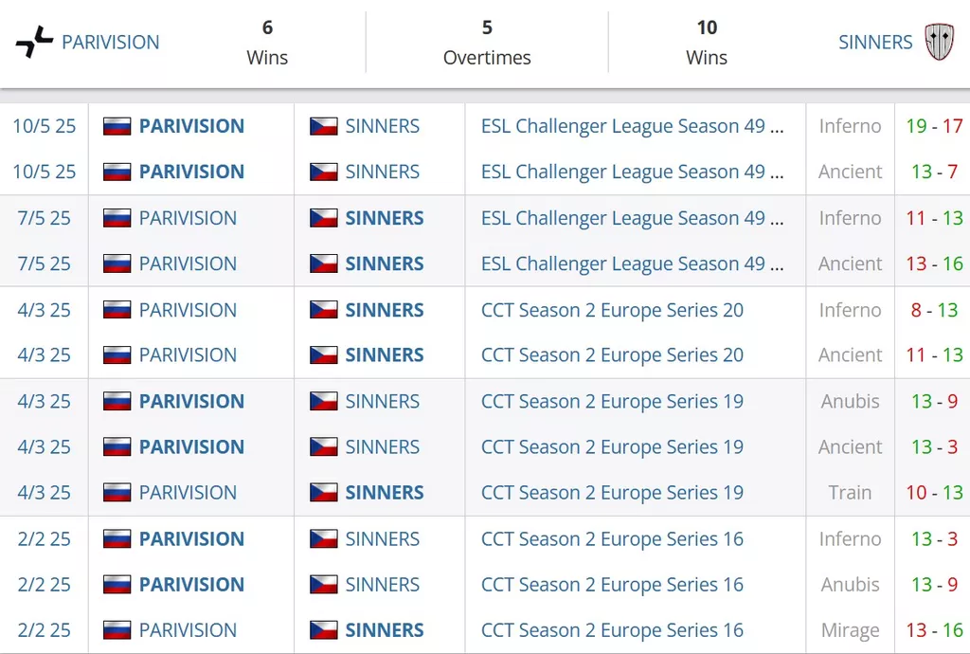Open SINNERS team page from header
Viewport: 970px width, 654px height.
pyautogui.click(x=875, y=43)
